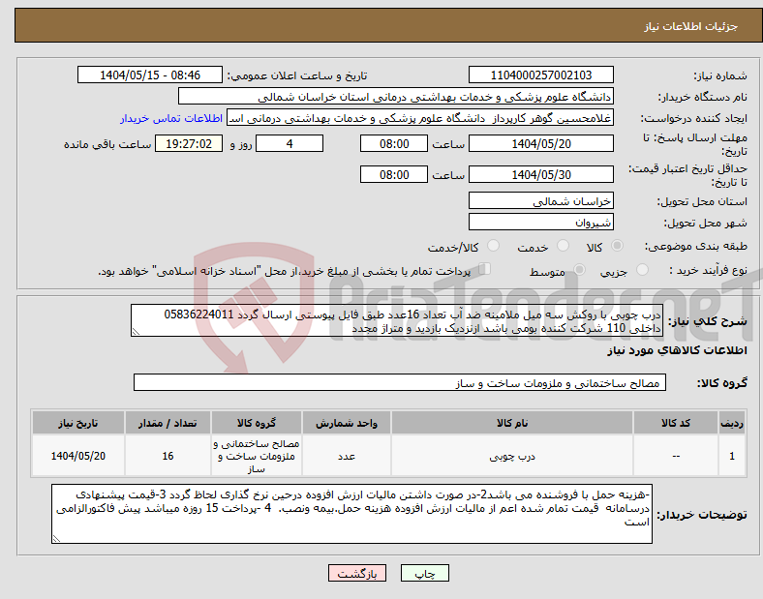Click the buyer notes text area
763x599 pixels.
point(351,514)
